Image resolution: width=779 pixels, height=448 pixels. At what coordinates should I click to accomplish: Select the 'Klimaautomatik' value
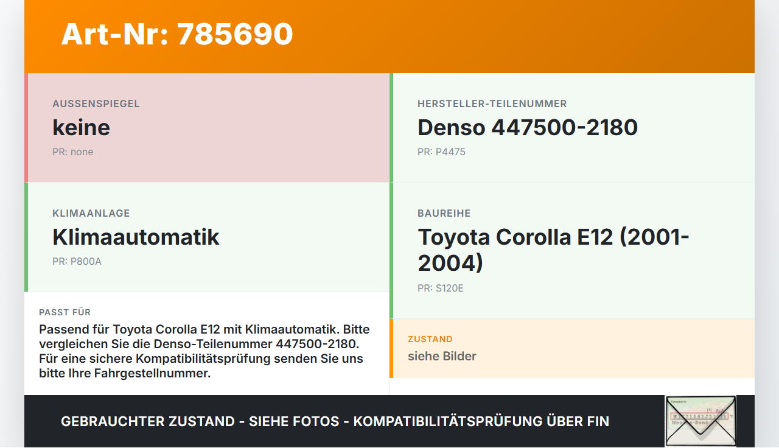click(x=136, y=237)
